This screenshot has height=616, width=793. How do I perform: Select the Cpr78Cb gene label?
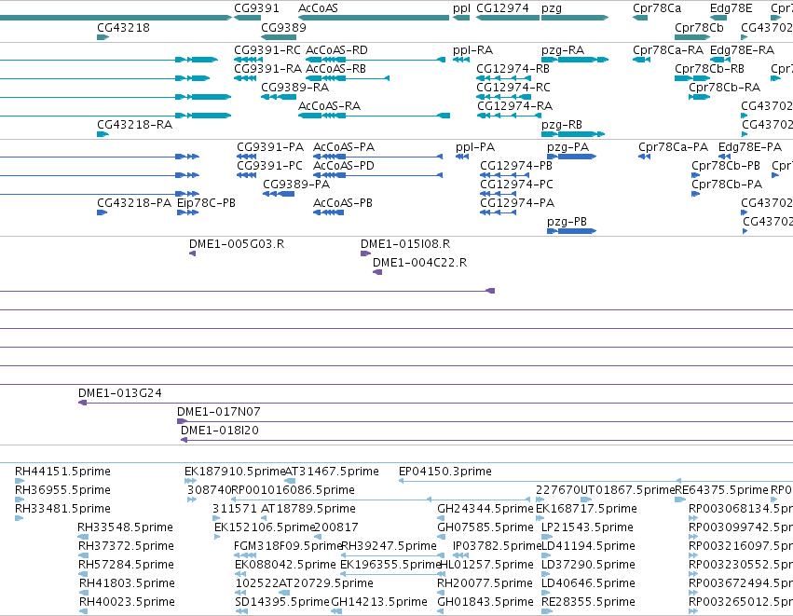tap(699, 27)
